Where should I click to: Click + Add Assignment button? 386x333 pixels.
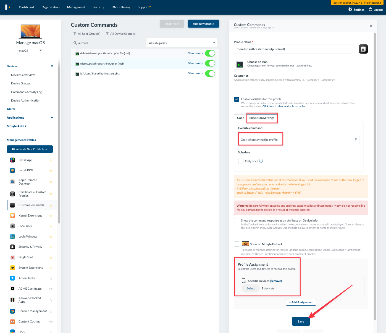click(x=301, y=302)
